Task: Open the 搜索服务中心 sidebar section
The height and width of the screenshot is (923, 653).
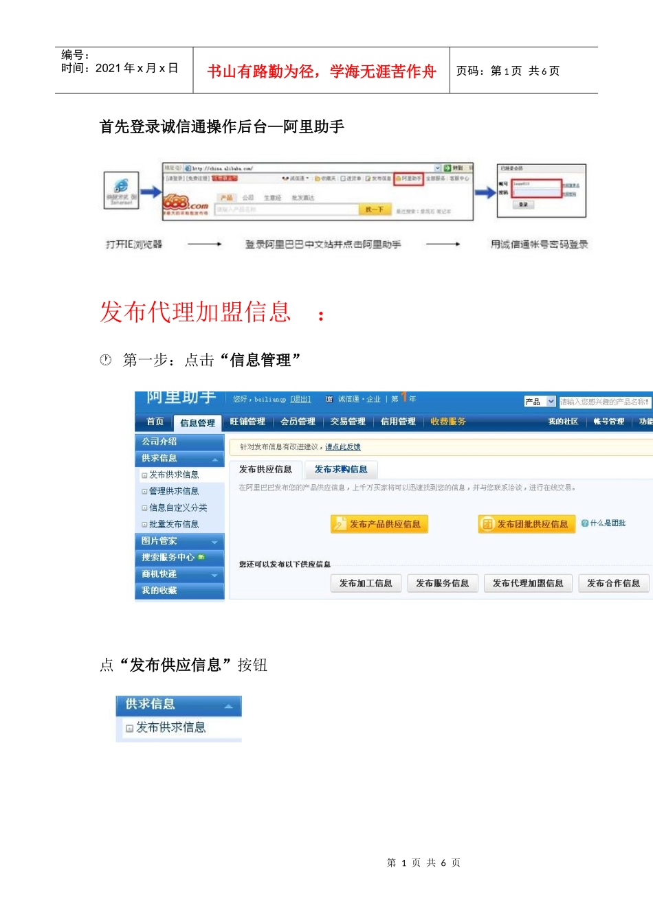Action: (179, 558)
